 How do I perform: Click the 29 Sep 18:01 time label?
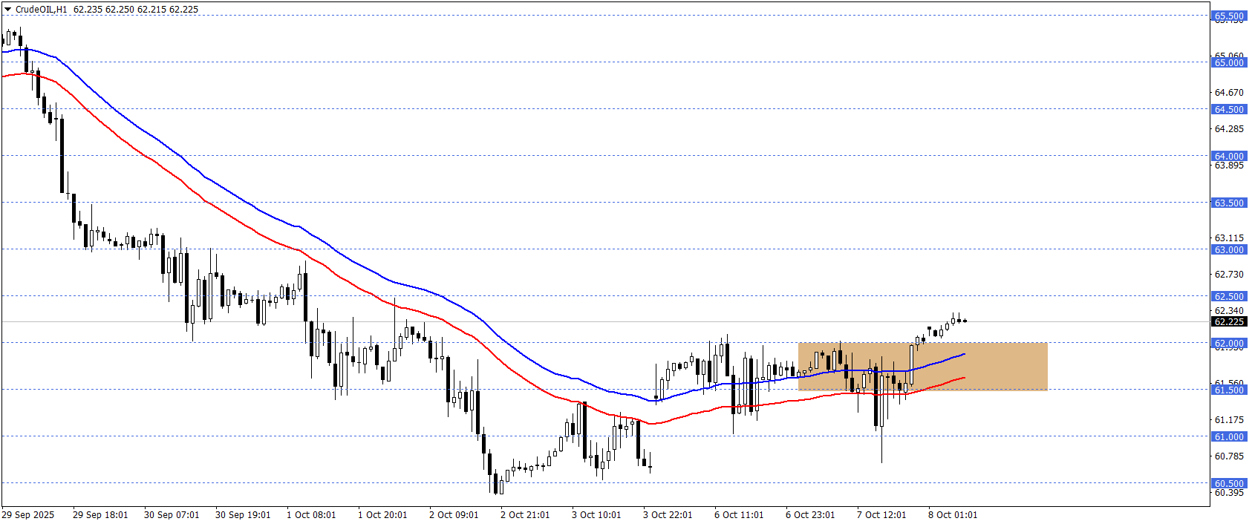(100, 515)
